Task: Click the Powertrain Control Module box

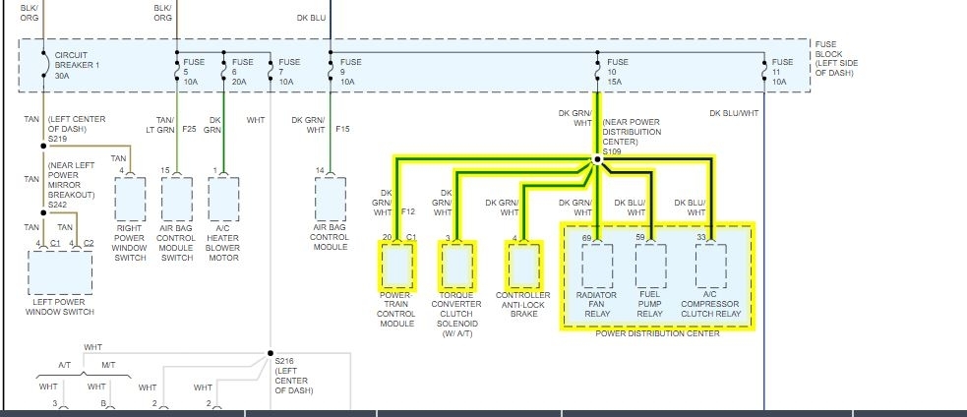Action: pyautogui.click(x=397, y=266)
